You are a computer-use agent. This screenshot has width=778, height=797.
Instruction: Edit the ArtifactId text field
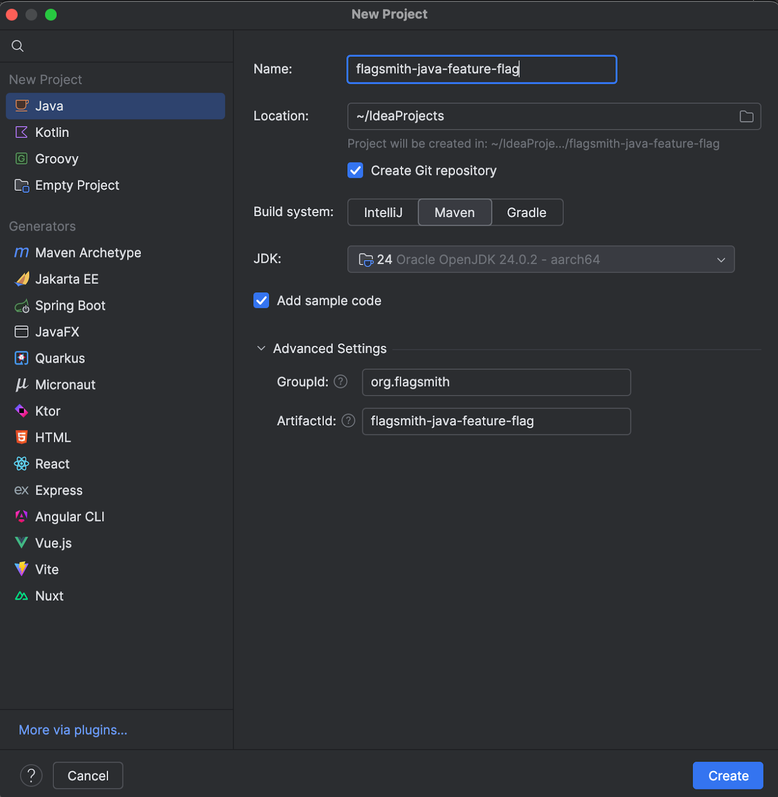[x=496, y=421]
